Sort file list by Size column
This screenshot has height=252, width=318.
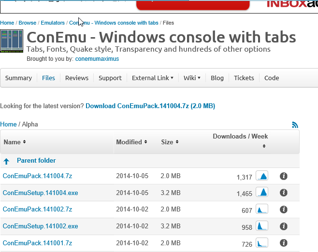[170, 142]
